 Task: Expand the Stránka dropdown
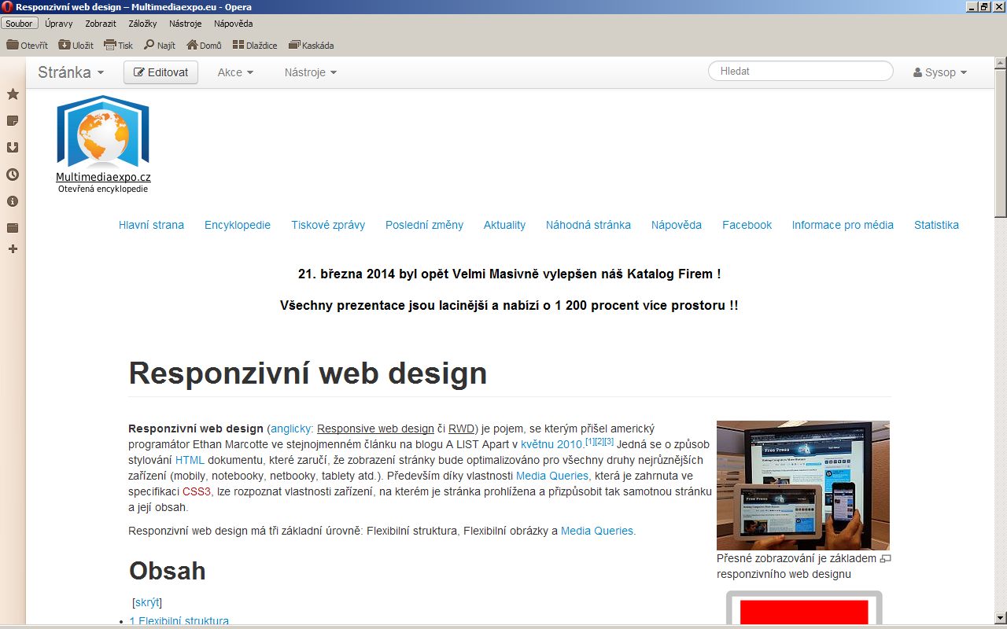[x=71, y=72]
